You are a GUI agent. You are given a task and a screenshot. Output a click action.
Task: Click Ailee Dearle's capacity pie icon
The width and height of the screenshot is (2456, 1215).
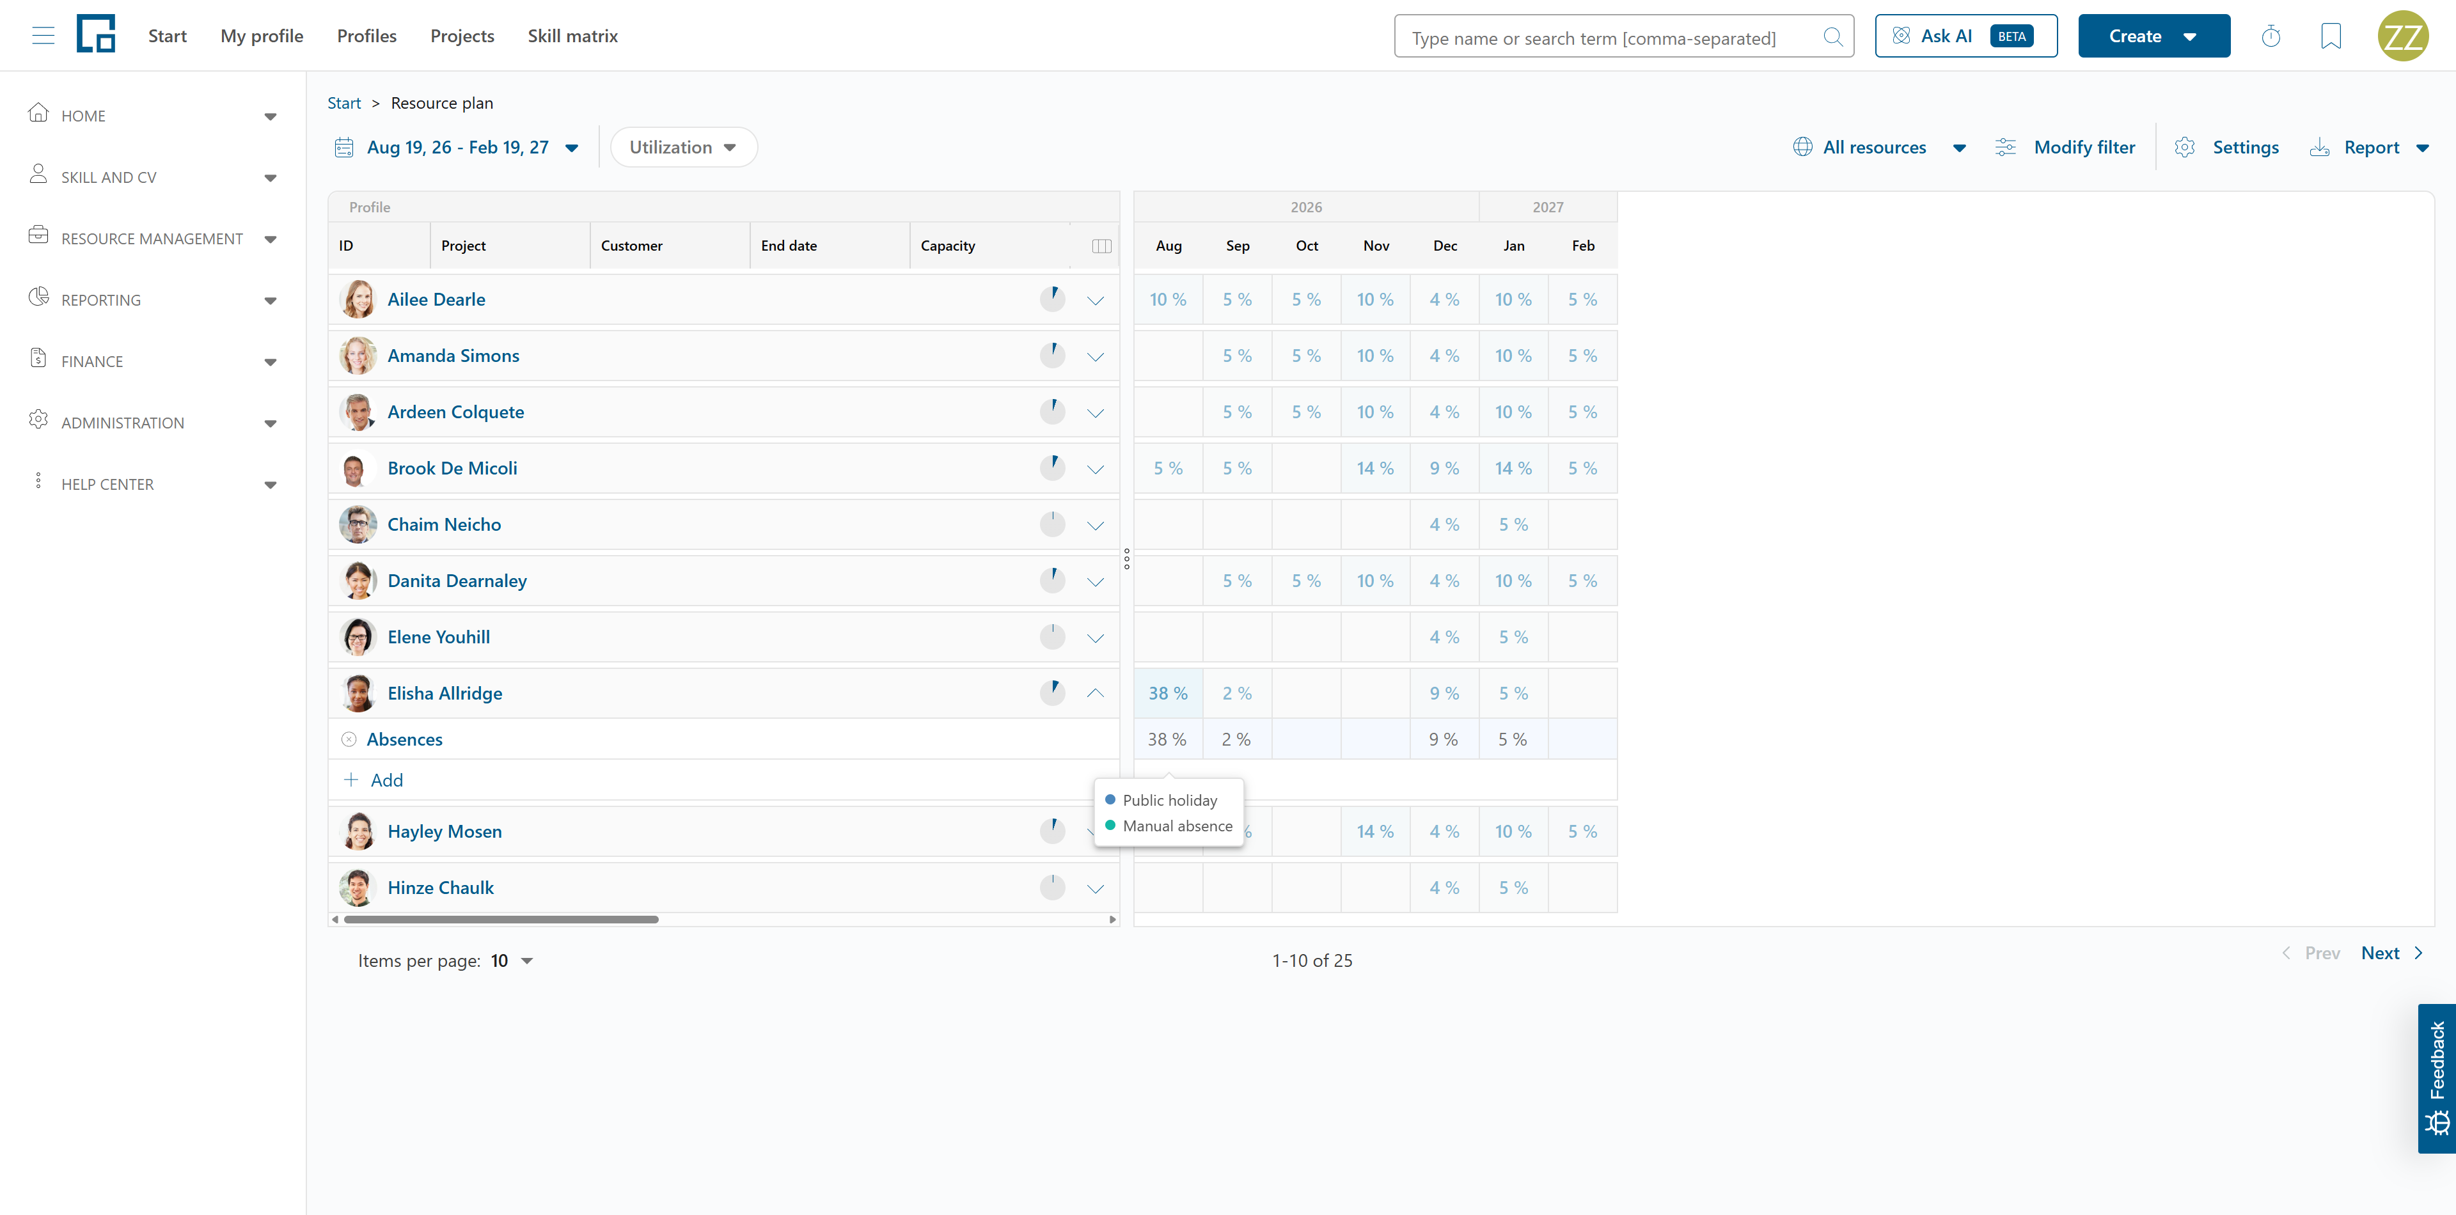(x=1051, y=299)
